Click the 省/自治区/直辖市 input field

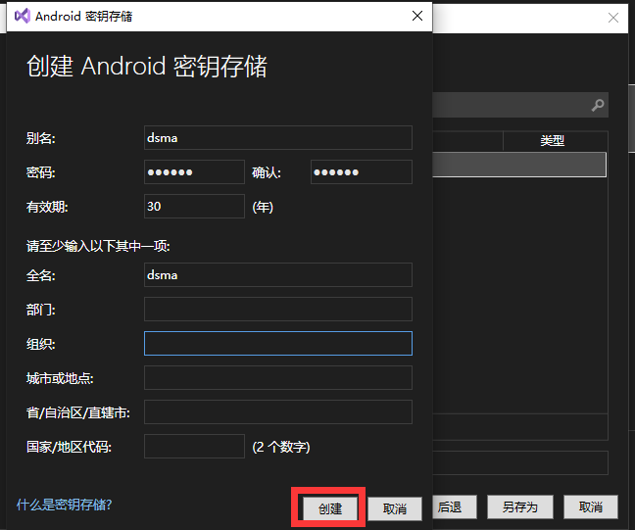(x=278, y=411)
